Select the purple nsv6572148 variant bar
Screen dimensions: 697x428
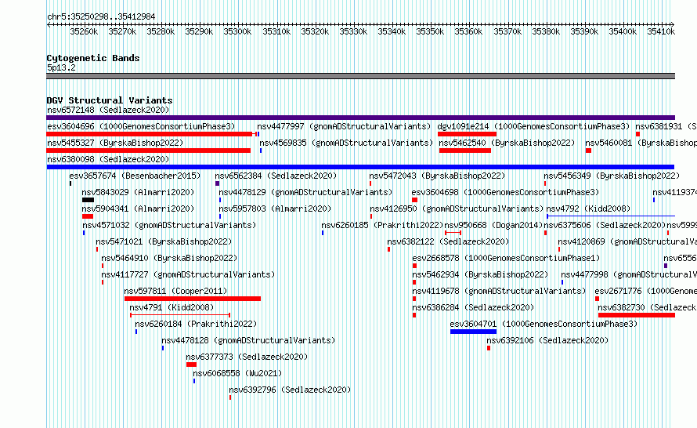pos(360,118)
